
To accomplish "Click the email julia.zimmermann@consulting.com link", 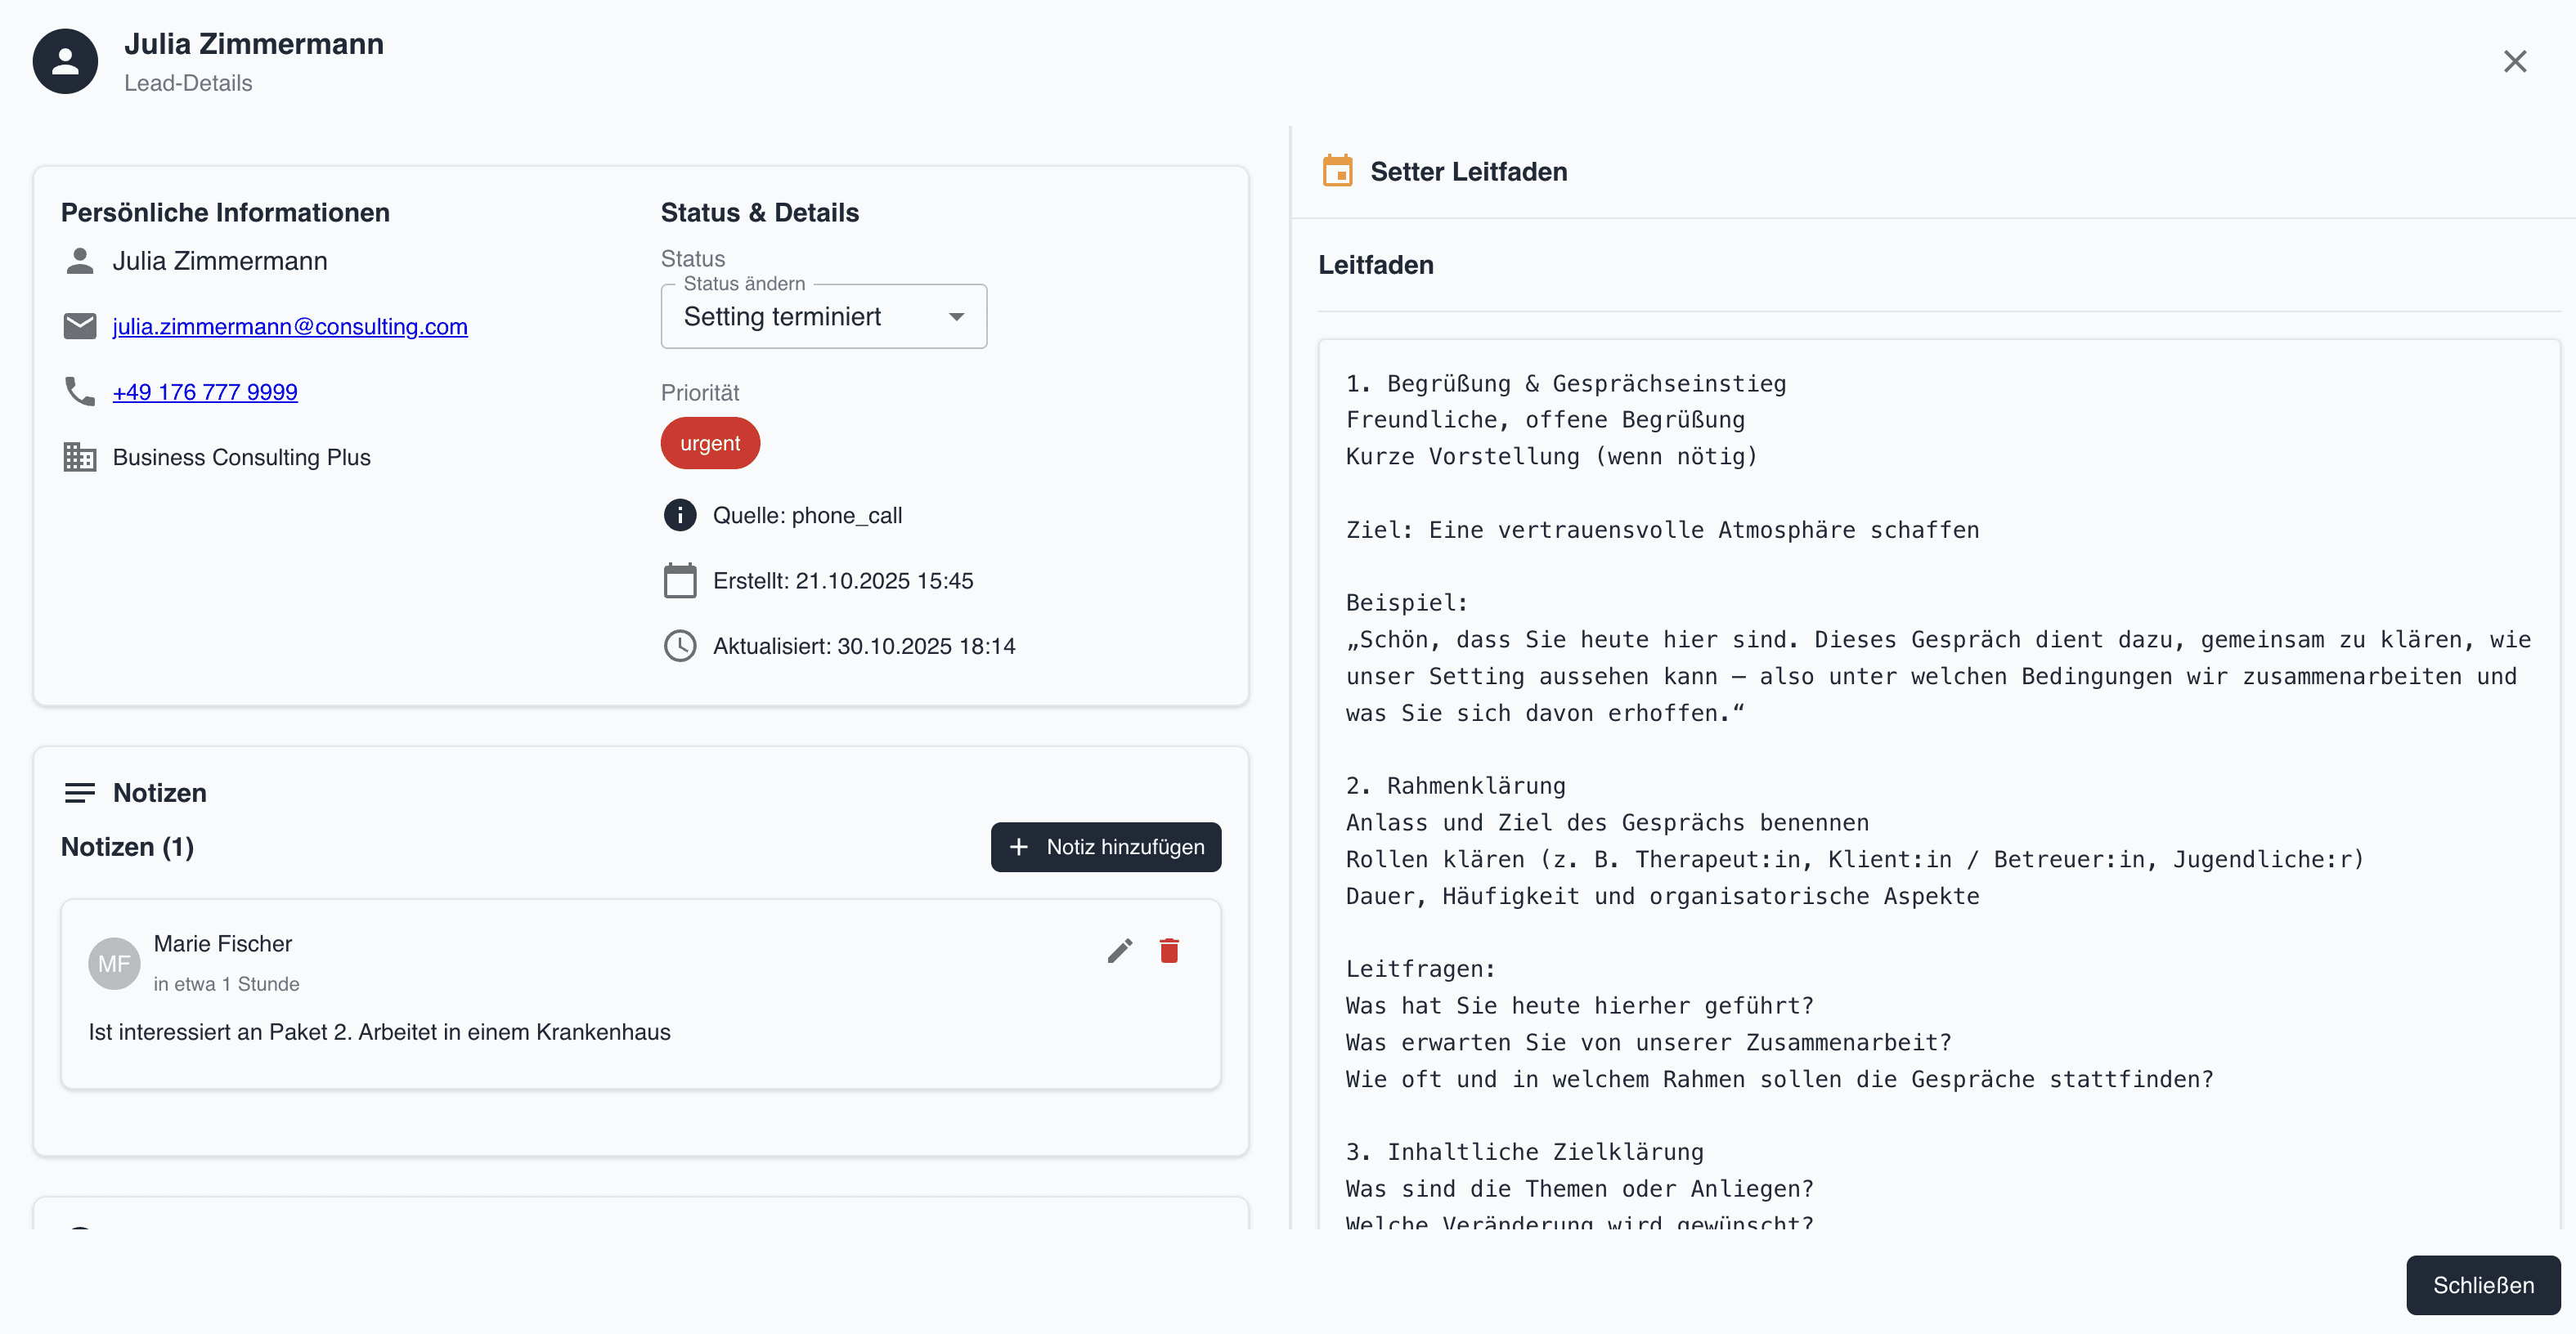I will (290, 327).
